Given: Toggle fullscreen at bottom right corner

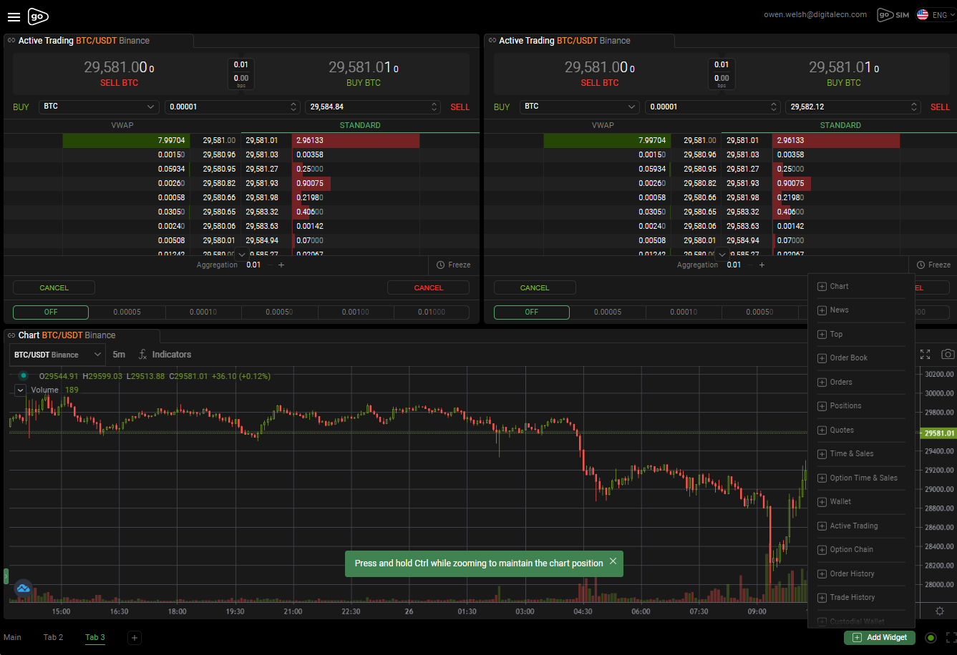Looking at the screenshot, I should coord(951,638).
